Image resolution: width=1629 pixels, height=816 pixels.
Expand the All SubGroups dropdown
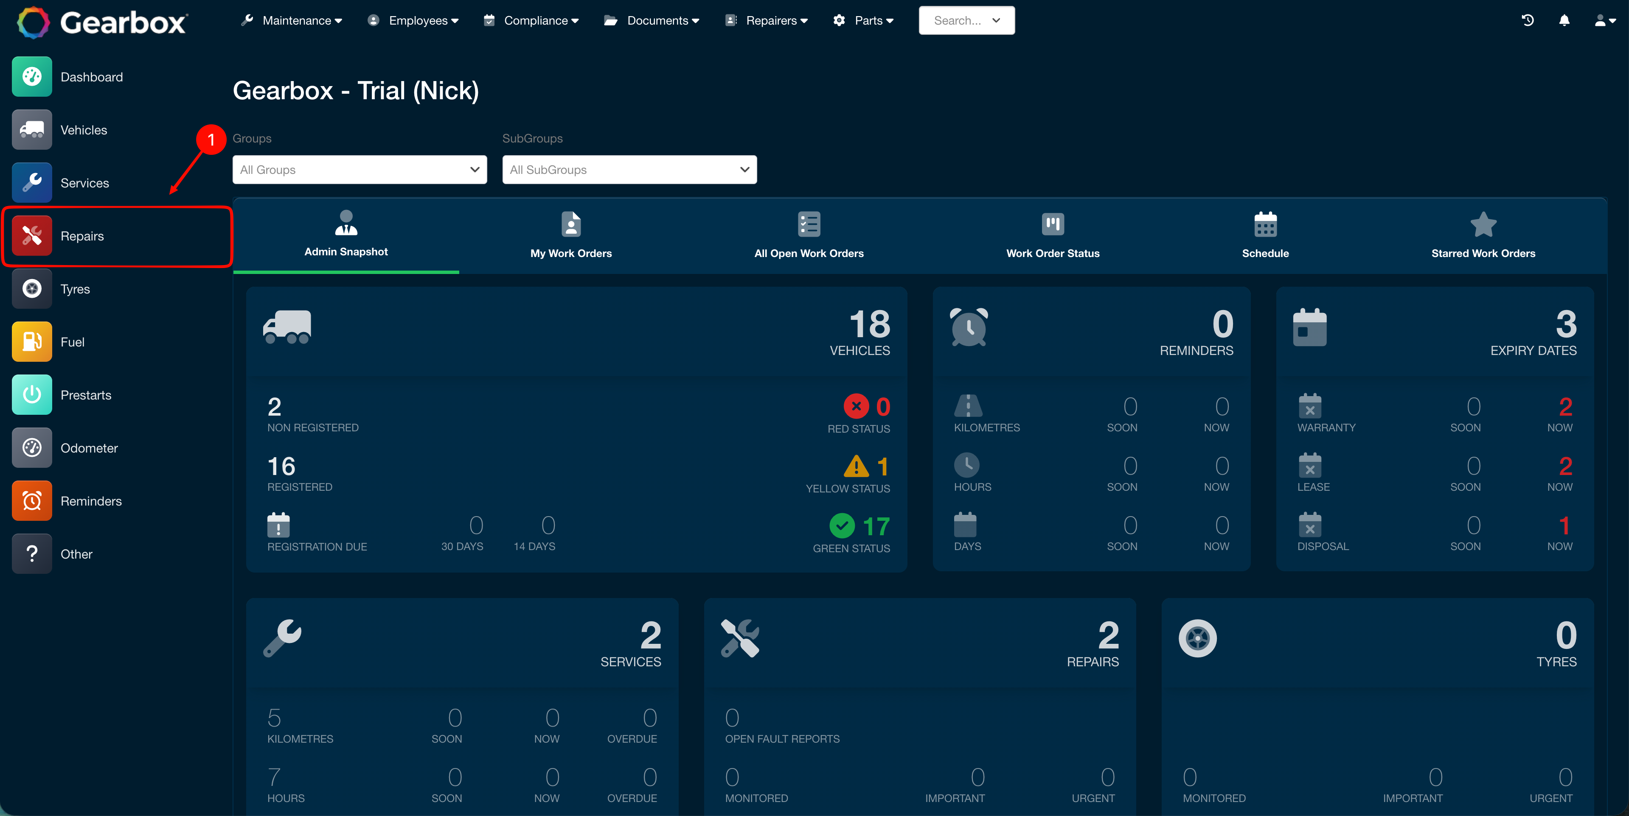[629, 169]
